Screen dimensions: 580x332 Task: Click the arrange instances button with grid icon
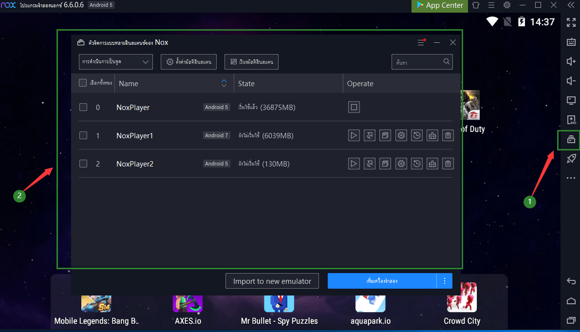252,62
